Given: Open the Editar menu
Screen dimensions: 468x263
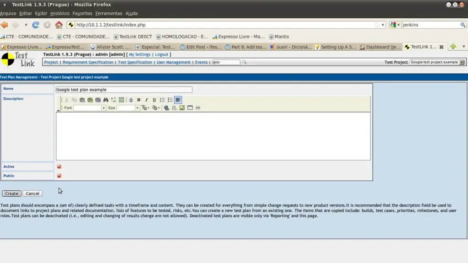Looking at the screenshot, I should coord(26,13).
